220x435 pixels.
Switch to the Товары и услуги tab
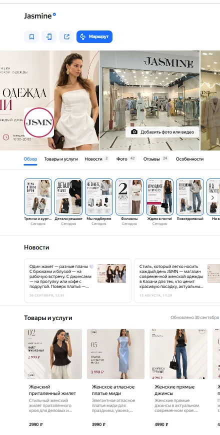tap(61, 159)
